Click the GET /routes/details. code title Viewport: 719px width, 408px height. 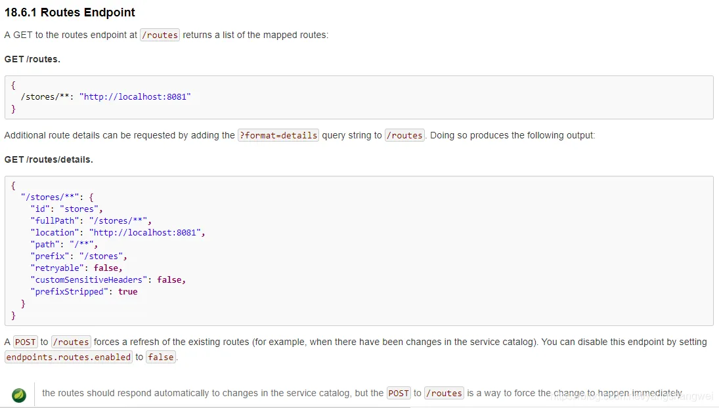(49, 159)
